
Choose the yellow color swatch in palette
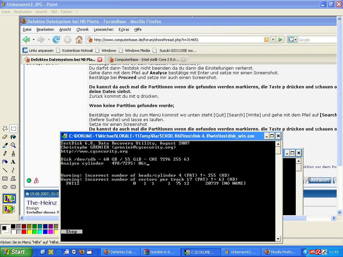click(x=29, y=232)
